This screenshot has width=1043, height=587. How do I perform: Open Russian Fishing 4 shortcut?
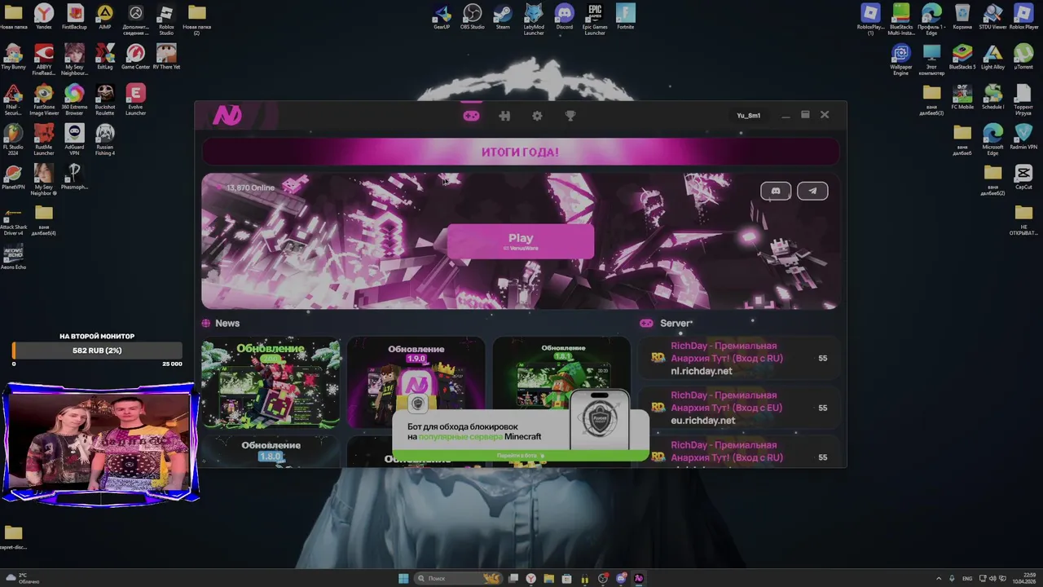tap(105, 138)
